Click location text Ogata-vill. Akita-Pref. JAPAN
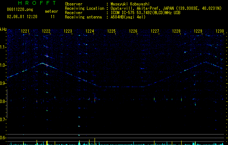Viewport: 228px width, 145px height. coord(142,8)
